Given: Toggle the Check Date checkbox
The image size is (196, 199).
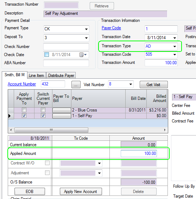Looking at the screenshot, I should [x=46, y=55].
